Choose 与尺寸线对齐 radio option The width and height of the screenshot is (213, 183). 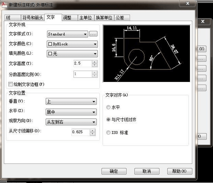108,119
